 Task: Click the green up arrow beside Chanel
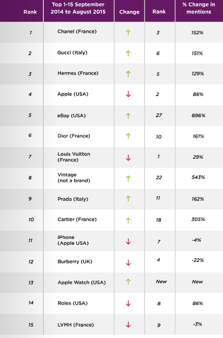128,32
